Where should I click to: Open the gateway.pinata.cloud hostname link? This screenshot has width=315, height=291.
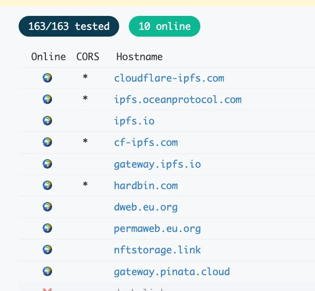click(x=172, y=272)
